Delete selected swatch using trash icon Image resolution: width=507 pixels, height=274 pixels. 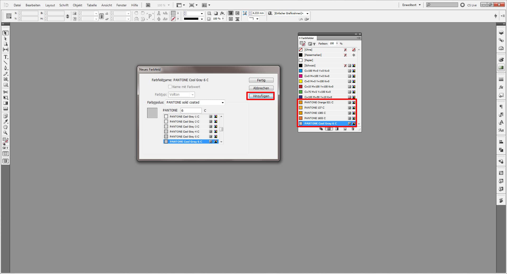click(353, 129)
